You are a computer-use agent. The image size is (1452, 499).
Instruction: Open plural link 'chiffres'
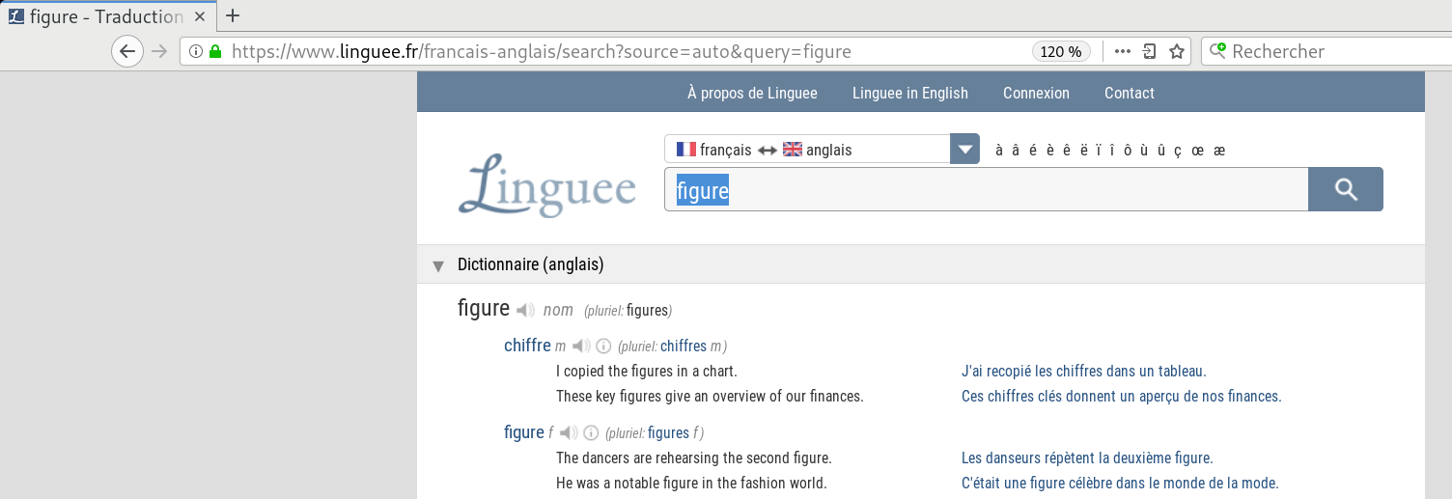[684, 347]
